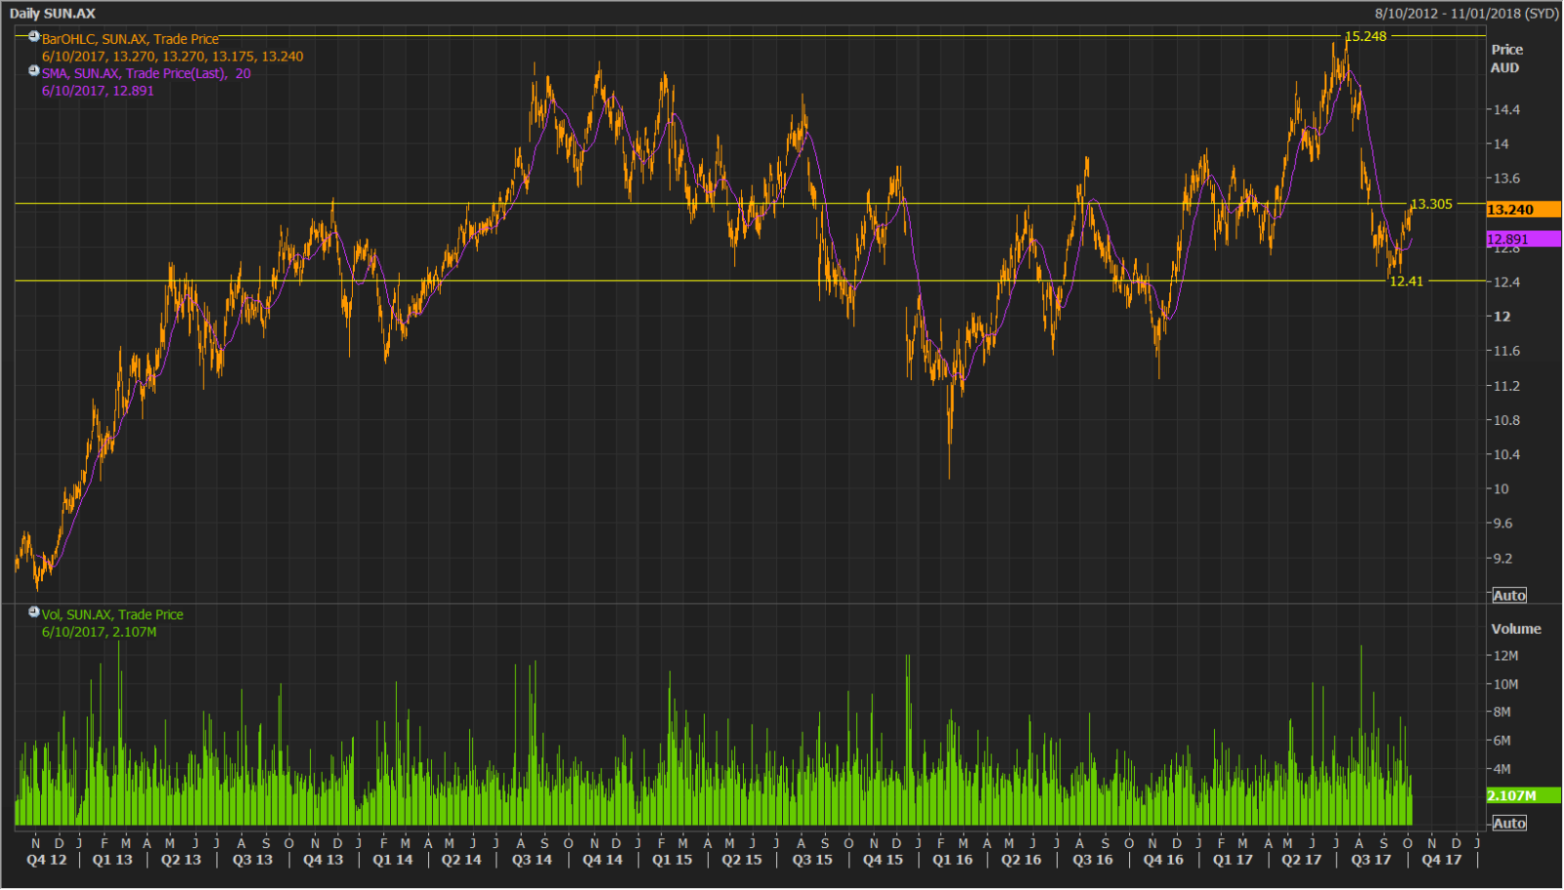Select the Vol, SUN.AX, Trade Price legend
The width and height of the screenshot is (1564, 890).
click(112, 615)
